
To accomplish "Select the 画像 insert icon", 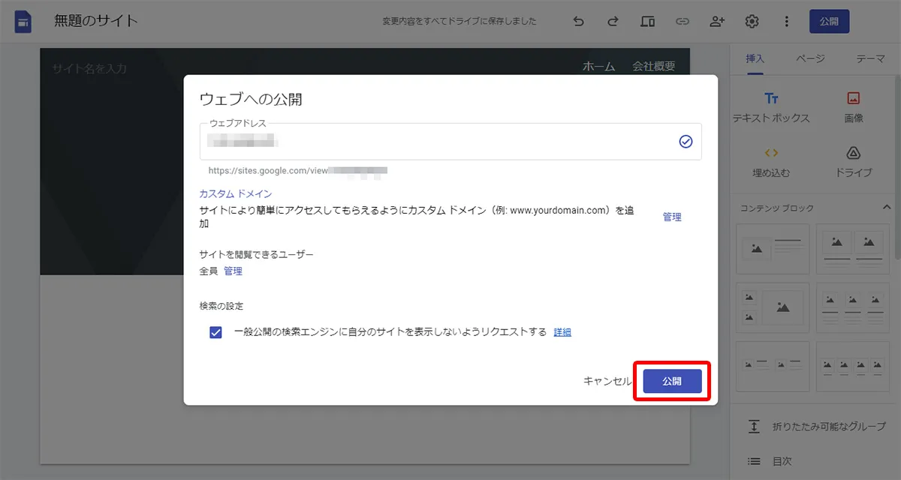I will coord(853,98).
